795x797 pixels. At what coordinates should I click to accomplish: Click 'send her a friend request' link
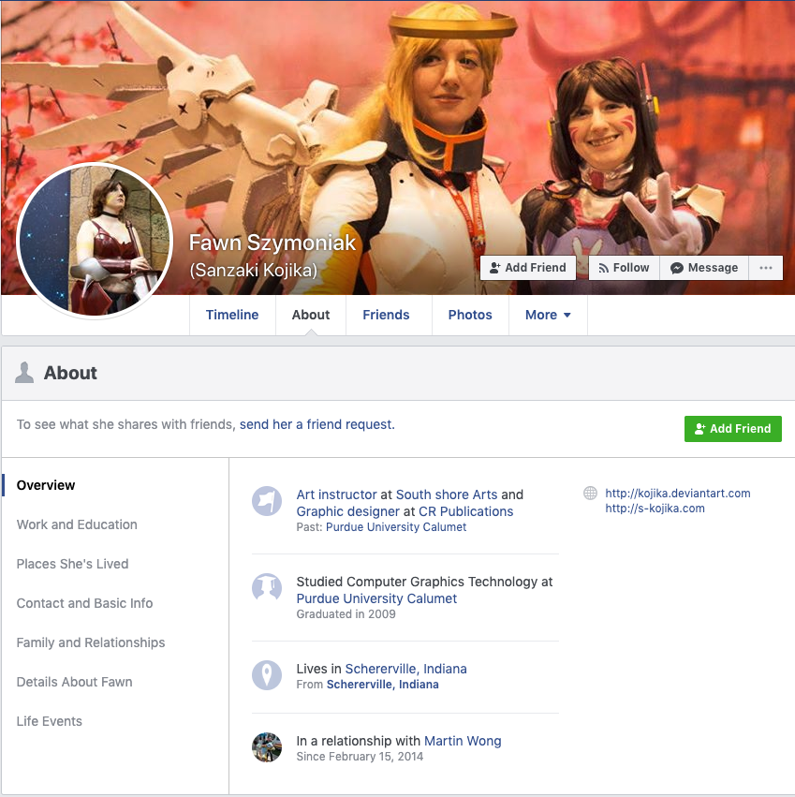pyautogui.click(x=317, y=424)
